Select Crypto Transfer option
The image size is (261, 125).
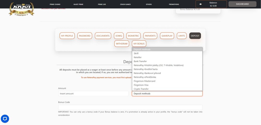pyautogui.click(x=141, y=89)
